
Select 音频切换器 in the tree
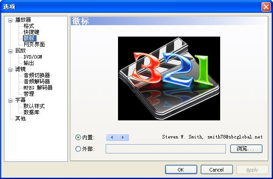click(x=37, y=75)
